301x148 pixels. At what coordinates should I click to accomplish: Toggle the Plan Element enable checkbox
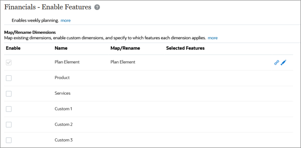[x=9, y=63]
